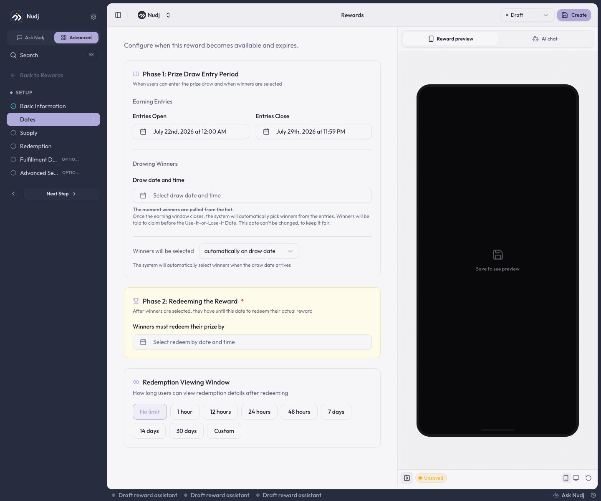
Task: Click the search magnifier icon
Action: (13, 55)
